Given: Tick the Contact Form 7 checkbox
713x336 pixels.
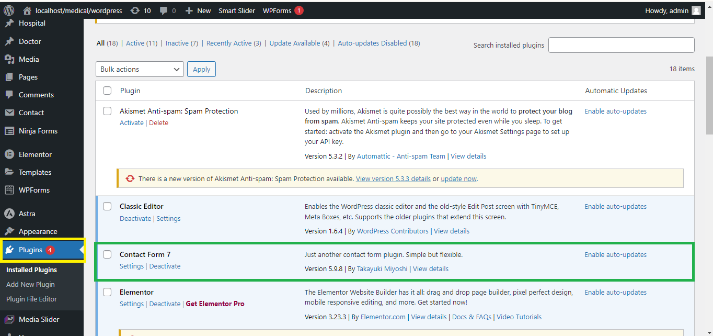Looking at the screenshot, I should pos(107,254).
